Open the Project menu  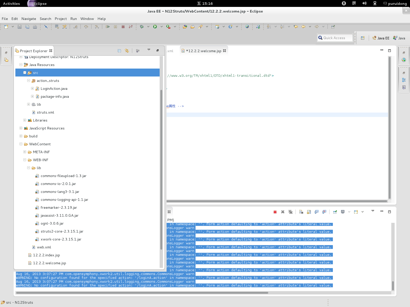click(61, 19)
